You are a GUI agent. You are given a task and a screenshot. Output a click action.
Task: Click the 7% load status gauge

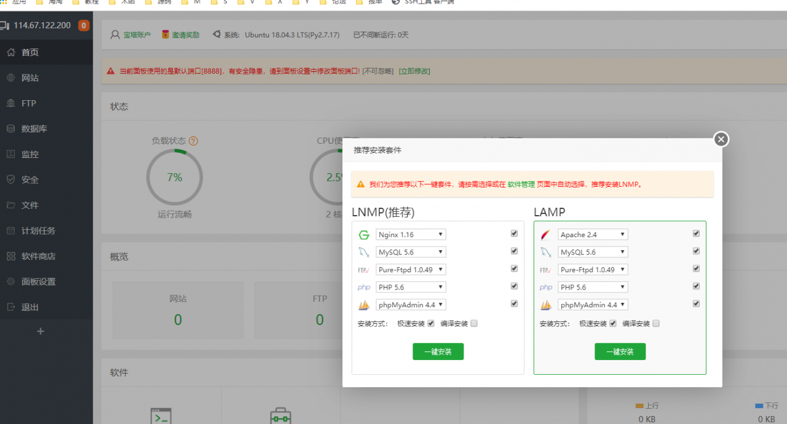pyautogui.click(x=175, y=177)
